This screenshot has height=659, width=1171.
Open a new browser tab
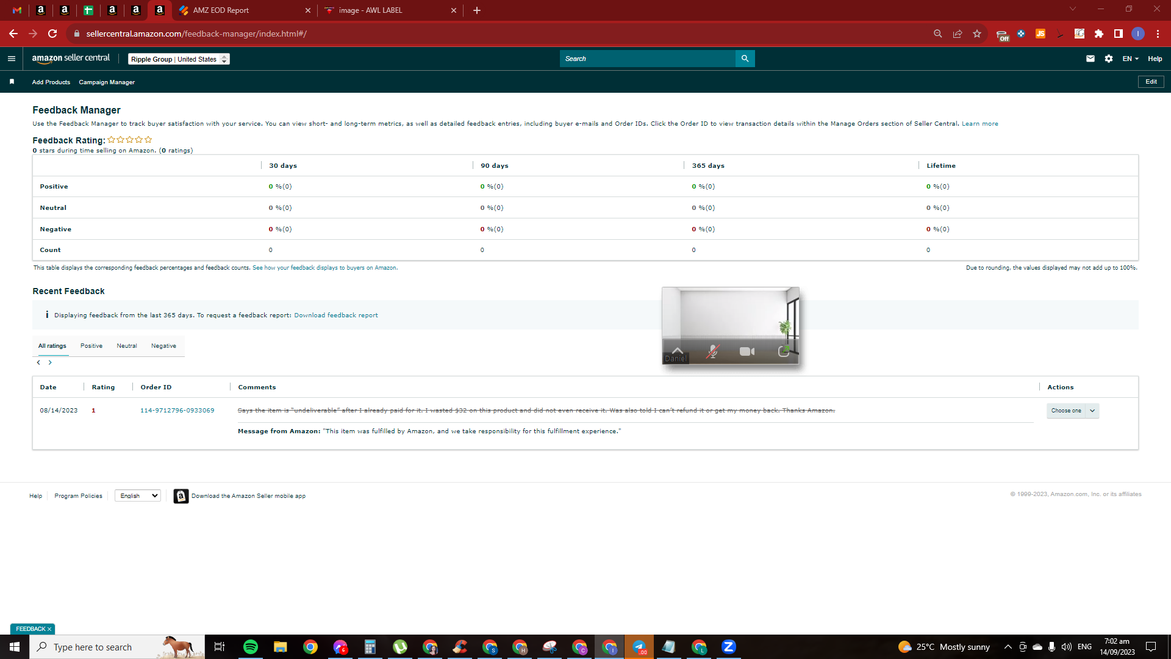(477, 10)
